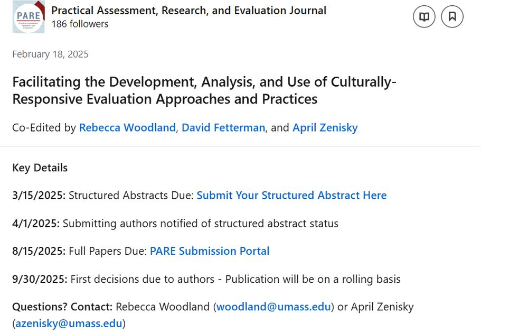The height and width of the screenshot is (333, 528).
Task: Email woodland@umass.edu via the link
Action: tap(274, 307)
